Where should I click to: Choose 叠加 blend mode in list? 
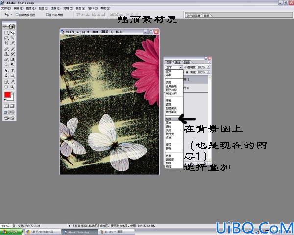click(x=174, y=119)
